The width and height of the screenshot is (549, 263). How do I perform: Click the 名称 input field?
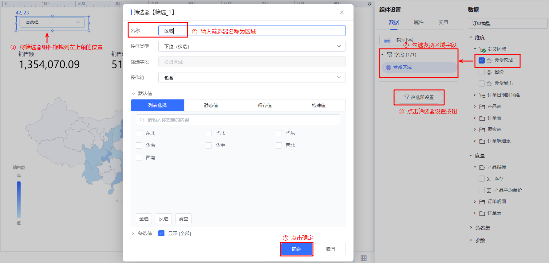(x=252, y=31)
